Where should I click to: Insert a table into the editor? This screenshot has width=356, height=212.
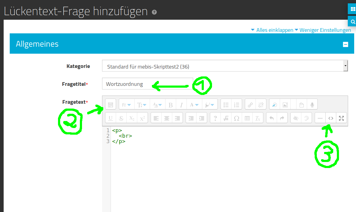tap(247, 118)
